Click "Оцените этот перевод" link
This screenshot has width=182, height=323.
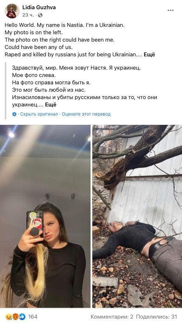click(86, 114)
